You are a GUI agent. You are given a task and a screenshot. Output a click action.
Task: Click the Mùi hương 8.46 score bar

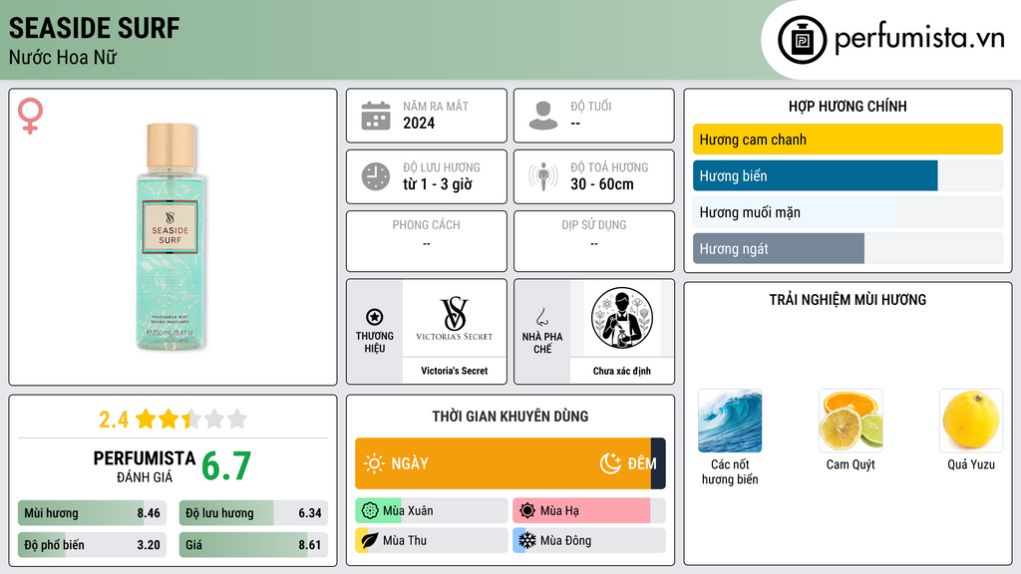[x=92, y=513]
